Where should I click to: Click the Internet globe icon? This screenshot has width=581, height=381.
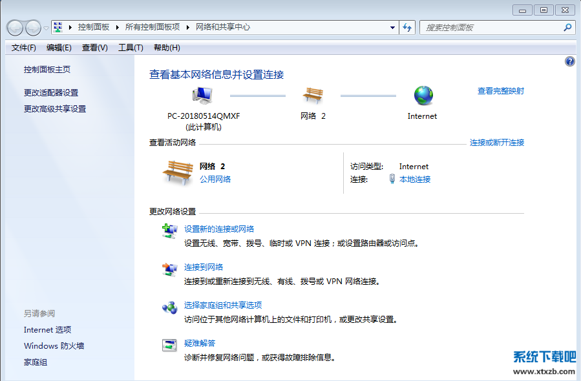[423, 96]
